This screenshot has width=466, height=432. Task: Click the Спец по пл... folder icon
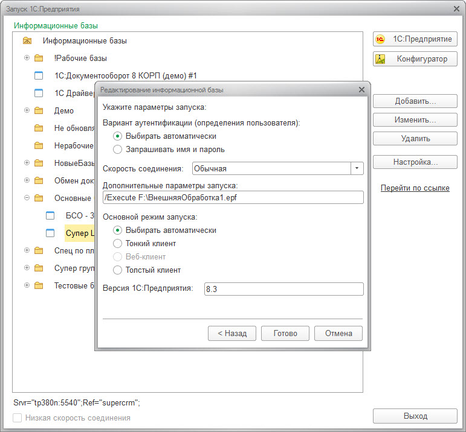39,250
